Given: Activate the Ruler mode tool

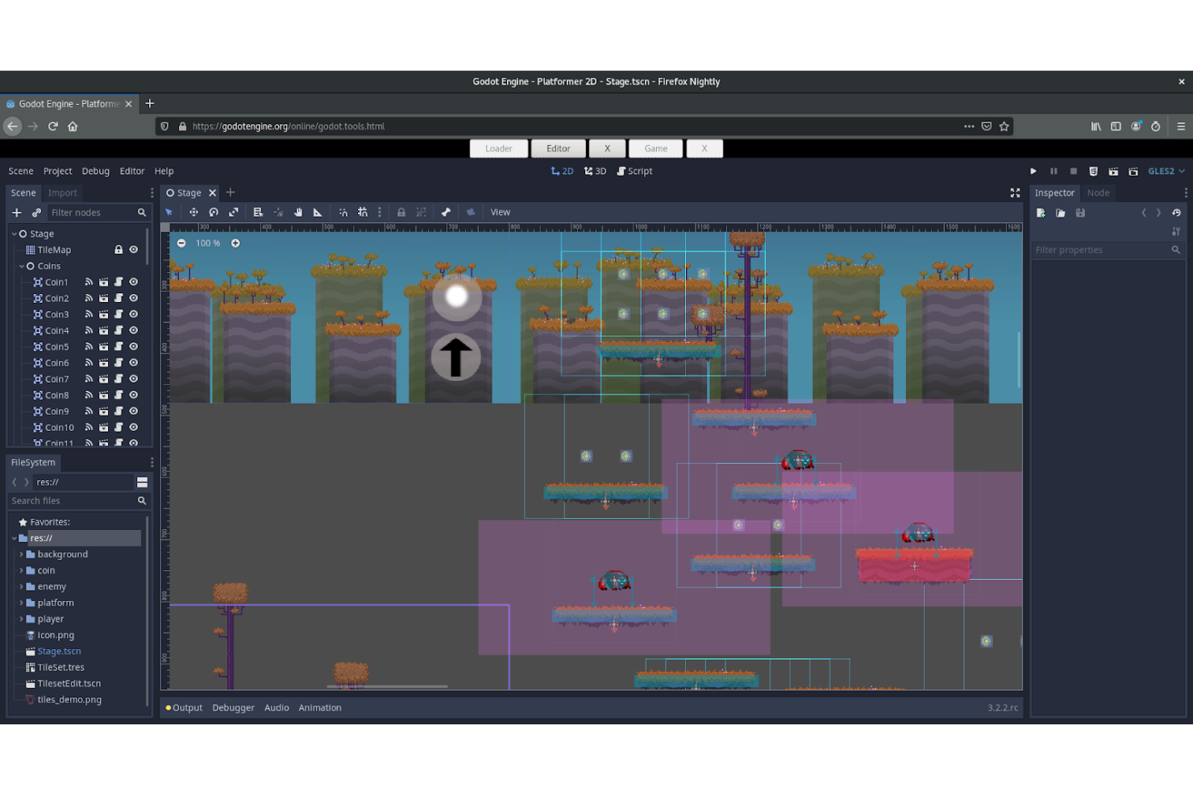Looking at the screenshot, I should pos(318,211).
